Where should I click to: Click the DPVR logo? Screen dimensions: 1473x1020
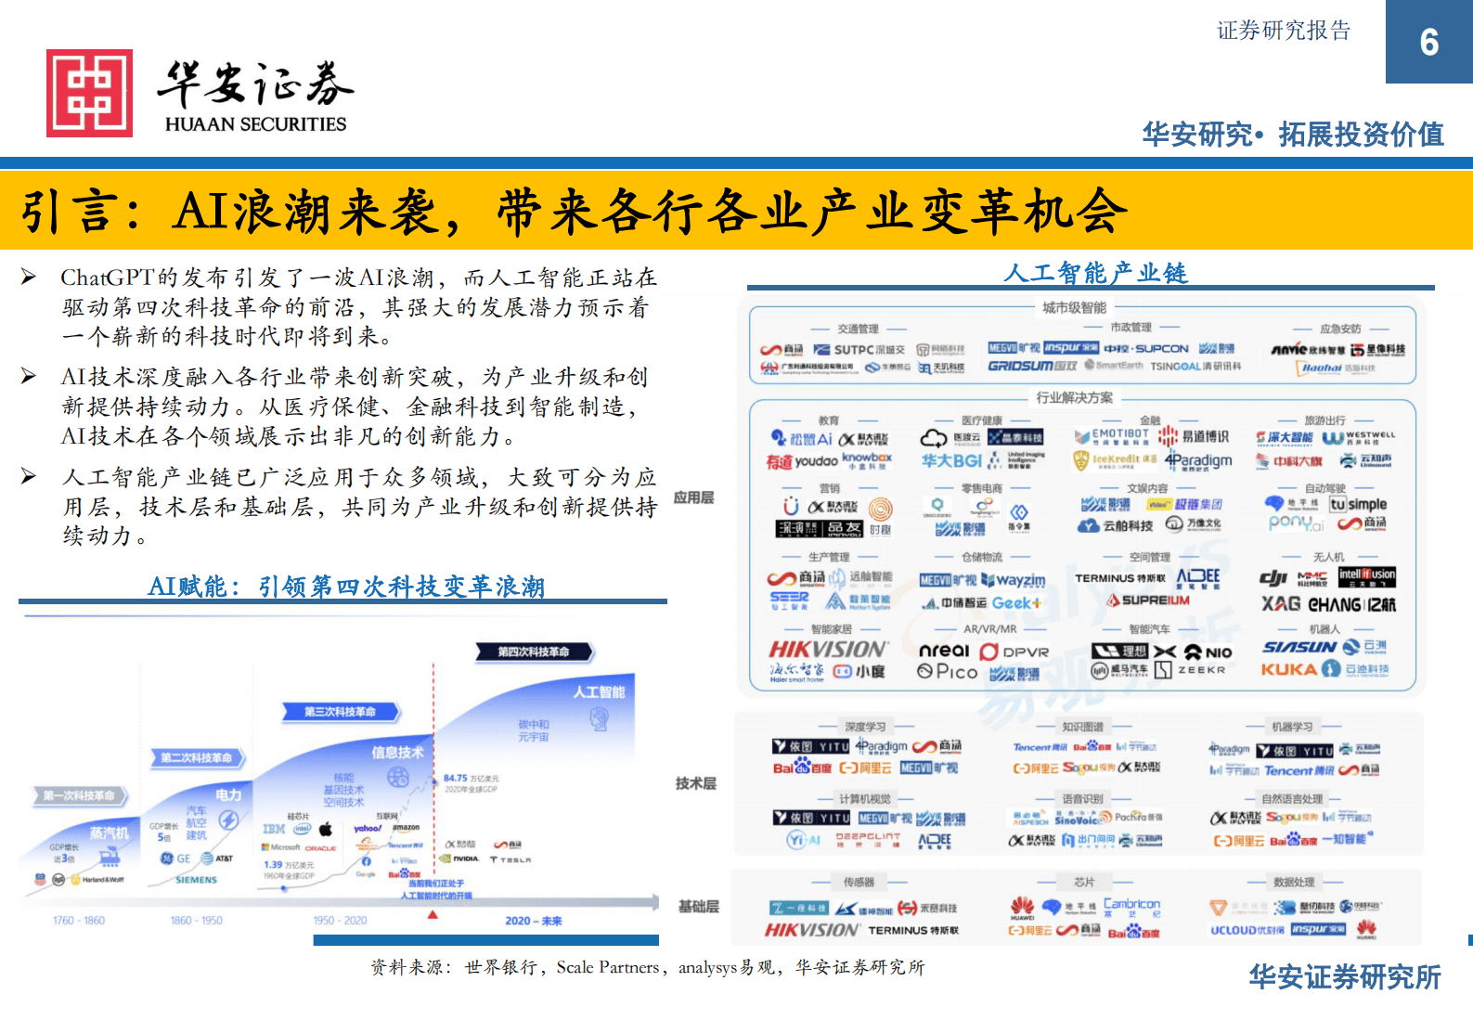tap(1014, 652)
